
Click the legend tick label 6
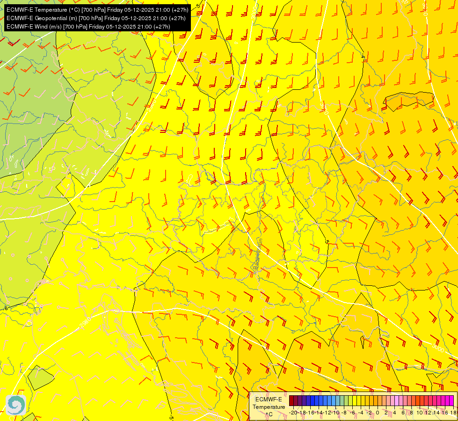pyautogui.click(x=403, y=413)
